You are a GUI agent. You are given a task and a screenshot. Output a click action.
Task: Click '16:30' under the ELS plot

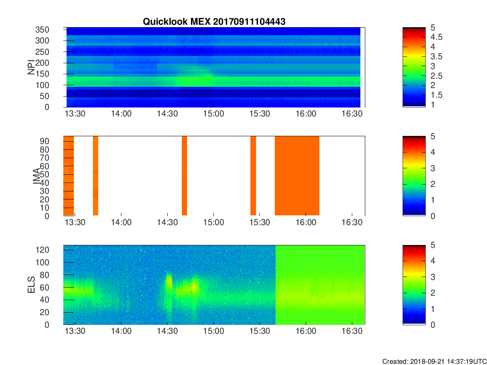click(x=352, y=331)
